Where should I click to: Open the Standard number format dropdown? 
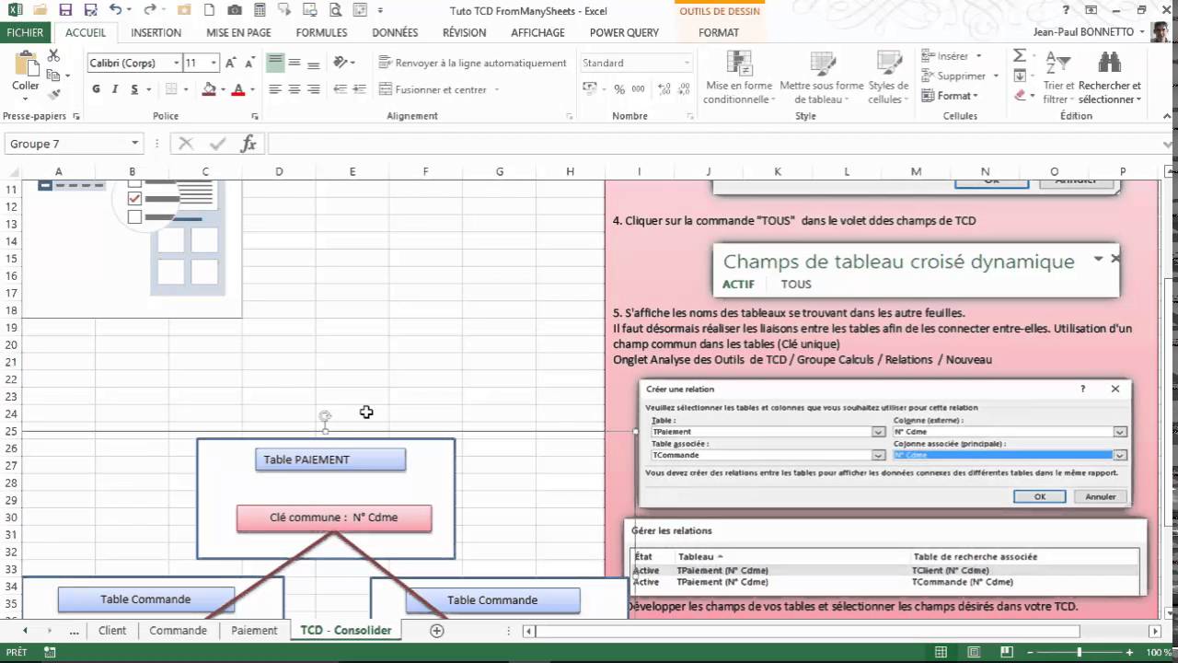687,63
